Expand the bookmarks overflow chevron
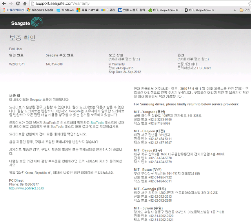The height and width of the screenshot is (224, 251). click(235, 10)
